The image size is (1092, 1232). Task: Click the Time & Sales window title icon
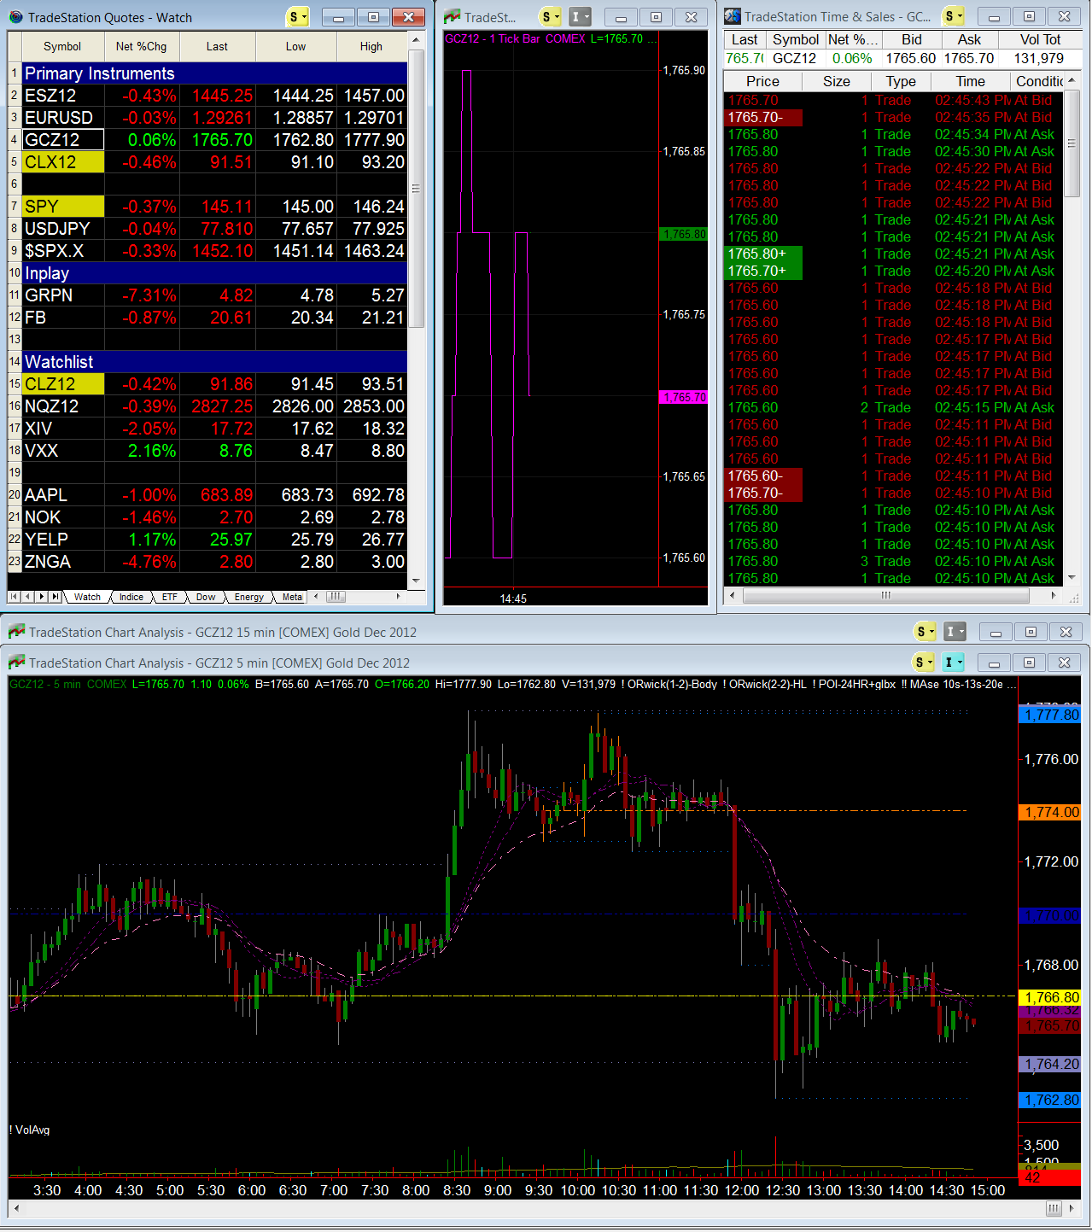[x=733, y=17]
